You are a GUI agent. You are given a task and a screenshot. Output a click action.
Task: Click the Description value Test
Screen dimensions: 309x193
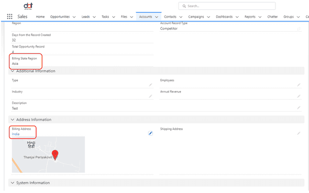pyautogui.click(x=15, y=108)
